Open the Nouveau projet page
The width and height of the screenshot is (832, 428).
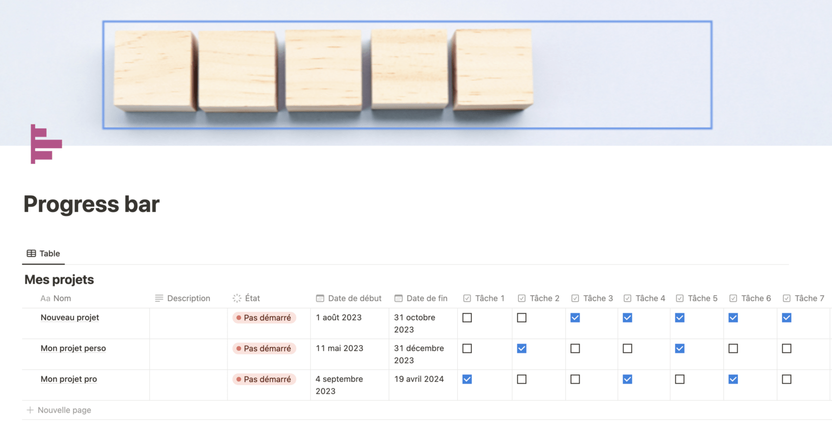click(70, 318)
